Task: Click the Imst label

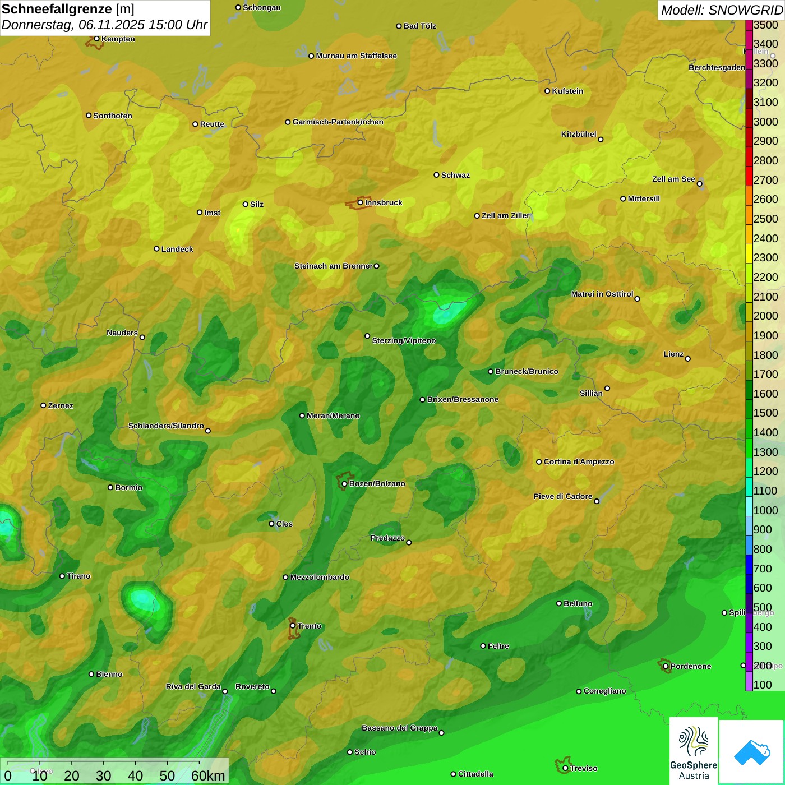Action: pyautogui.click(x=213, y=213)
